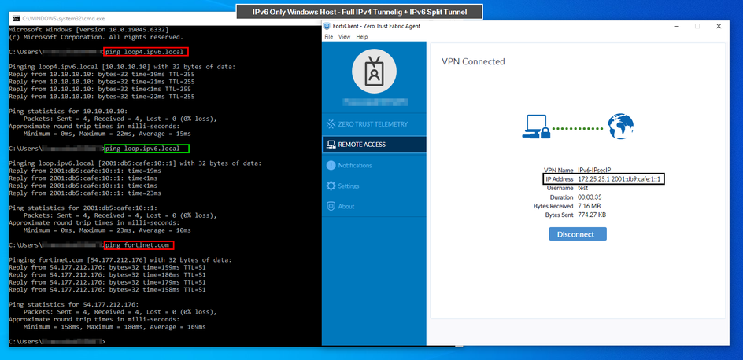Click the Notifications exclamation icon
Image resolution: width=743 pixels, height=360 pixels.
(x=331, y=166)
